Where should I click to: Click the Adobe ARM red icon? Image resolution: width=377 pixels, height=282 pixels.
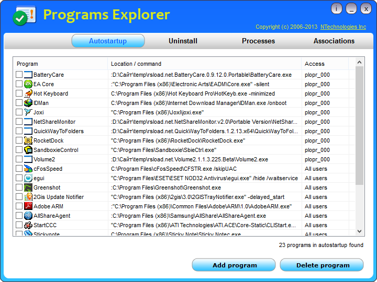(x=28, y=206)
